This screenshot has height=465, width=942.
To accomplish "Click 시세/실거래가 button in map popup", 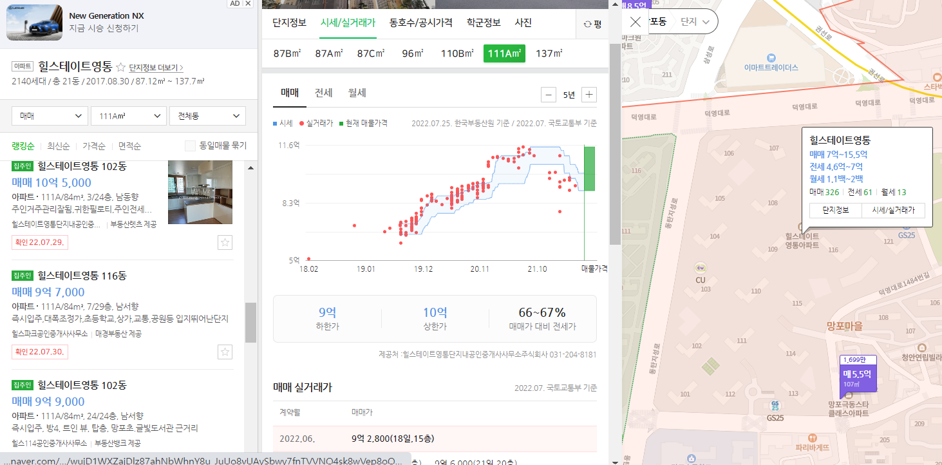I will pos(893,211).
